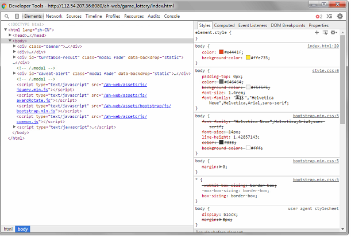The width and height of the screenshot is (351, 237).
Task: Expand the head node
Action: [x=10, y=35]
